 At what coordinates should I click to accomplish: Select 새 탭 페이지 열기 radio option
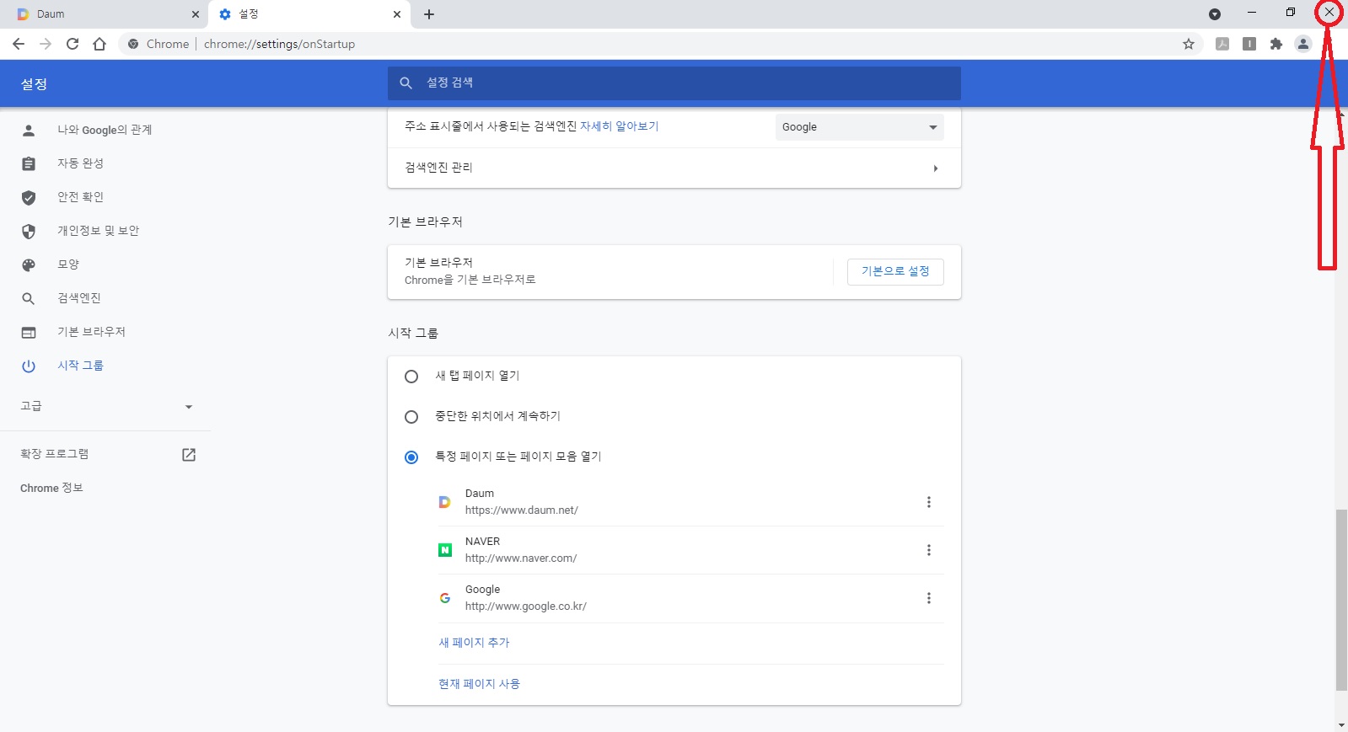(411, 377)
